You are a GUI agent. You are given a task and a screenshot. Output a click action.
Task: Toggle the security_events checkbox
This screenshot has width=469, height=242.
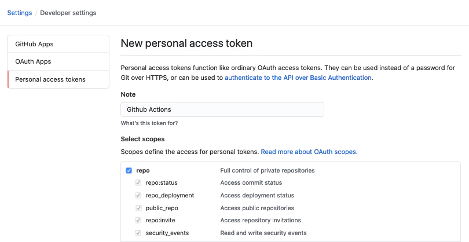tap(138, 233)
